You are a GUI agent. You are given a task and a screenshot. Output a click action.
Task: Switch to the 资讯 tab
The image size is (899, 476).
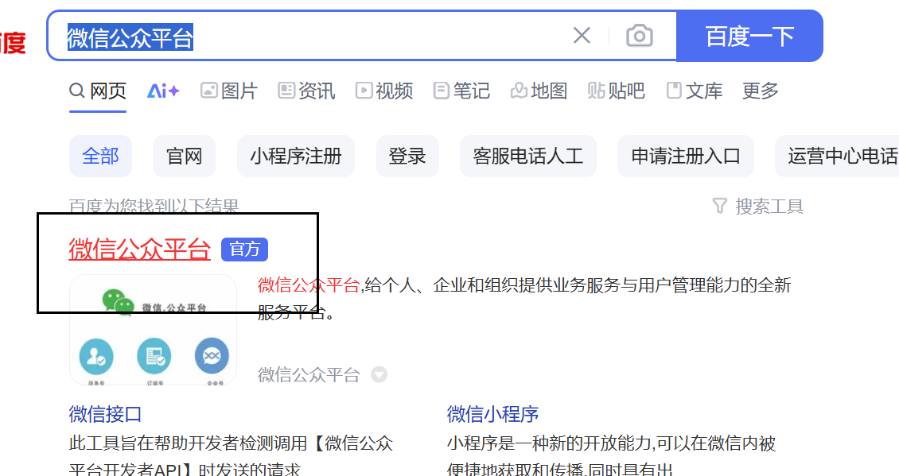point(306,91)
